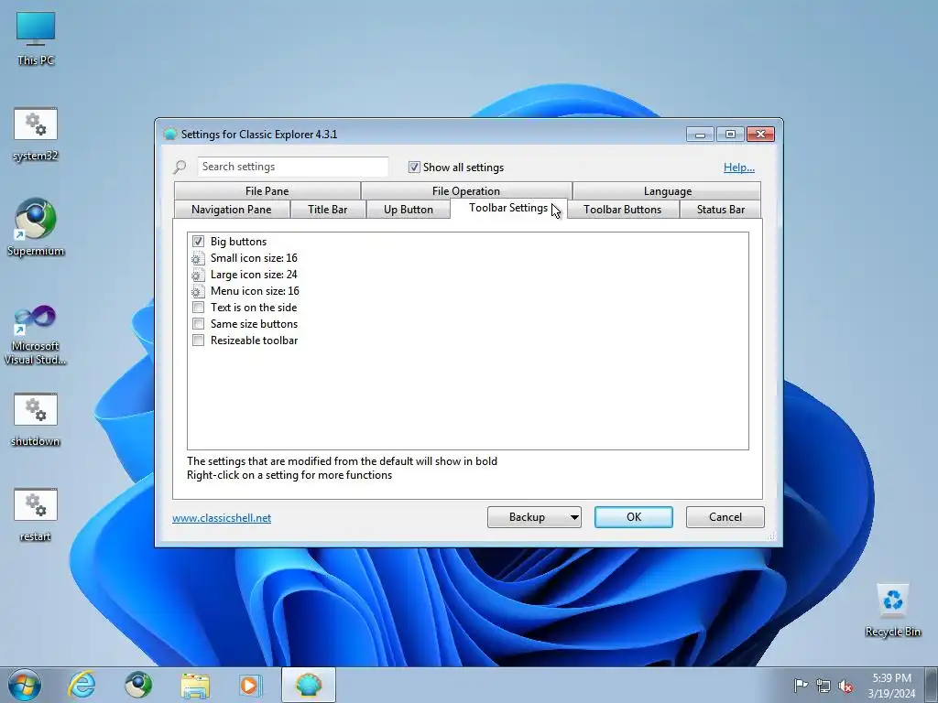Image resolution: width=938 pixels, height=703 pixels.
Task: Switch to the File Pane tab
Action: pyautogui.click(x=267, y=190)
